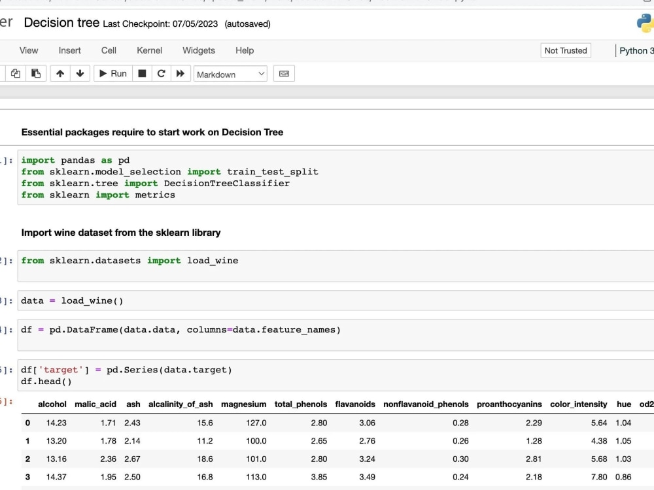Interrupt the kernel with stop icon
This screenshot has height=490, width=654.
click(141, 73)
